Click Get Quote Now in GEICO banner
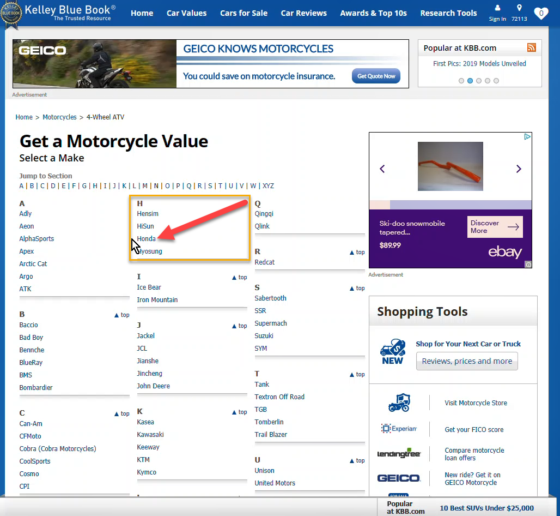 point(376,76)
